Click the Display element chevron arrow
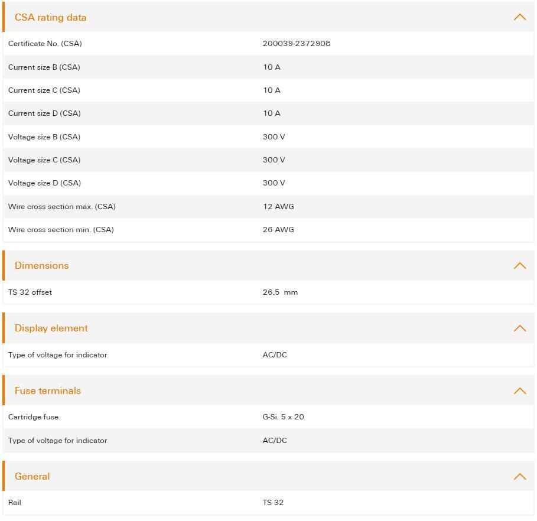The width and height of the screenshot is (537, 521). 519,328
